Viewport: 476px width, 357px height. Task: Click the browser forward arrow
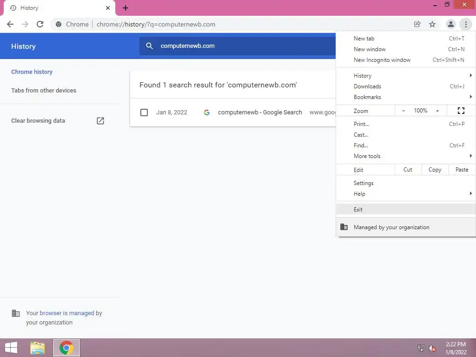(25, 24)
